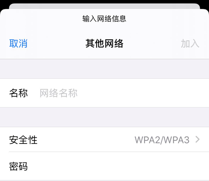The height and width of the screenshot is (181, 209).
Task: Click the 安全性 label text
Action: point(23,140)
